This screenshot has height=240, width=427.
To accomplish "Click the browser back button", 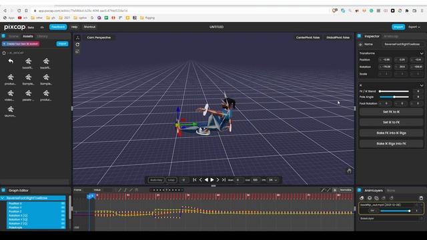I will (5, 11).
